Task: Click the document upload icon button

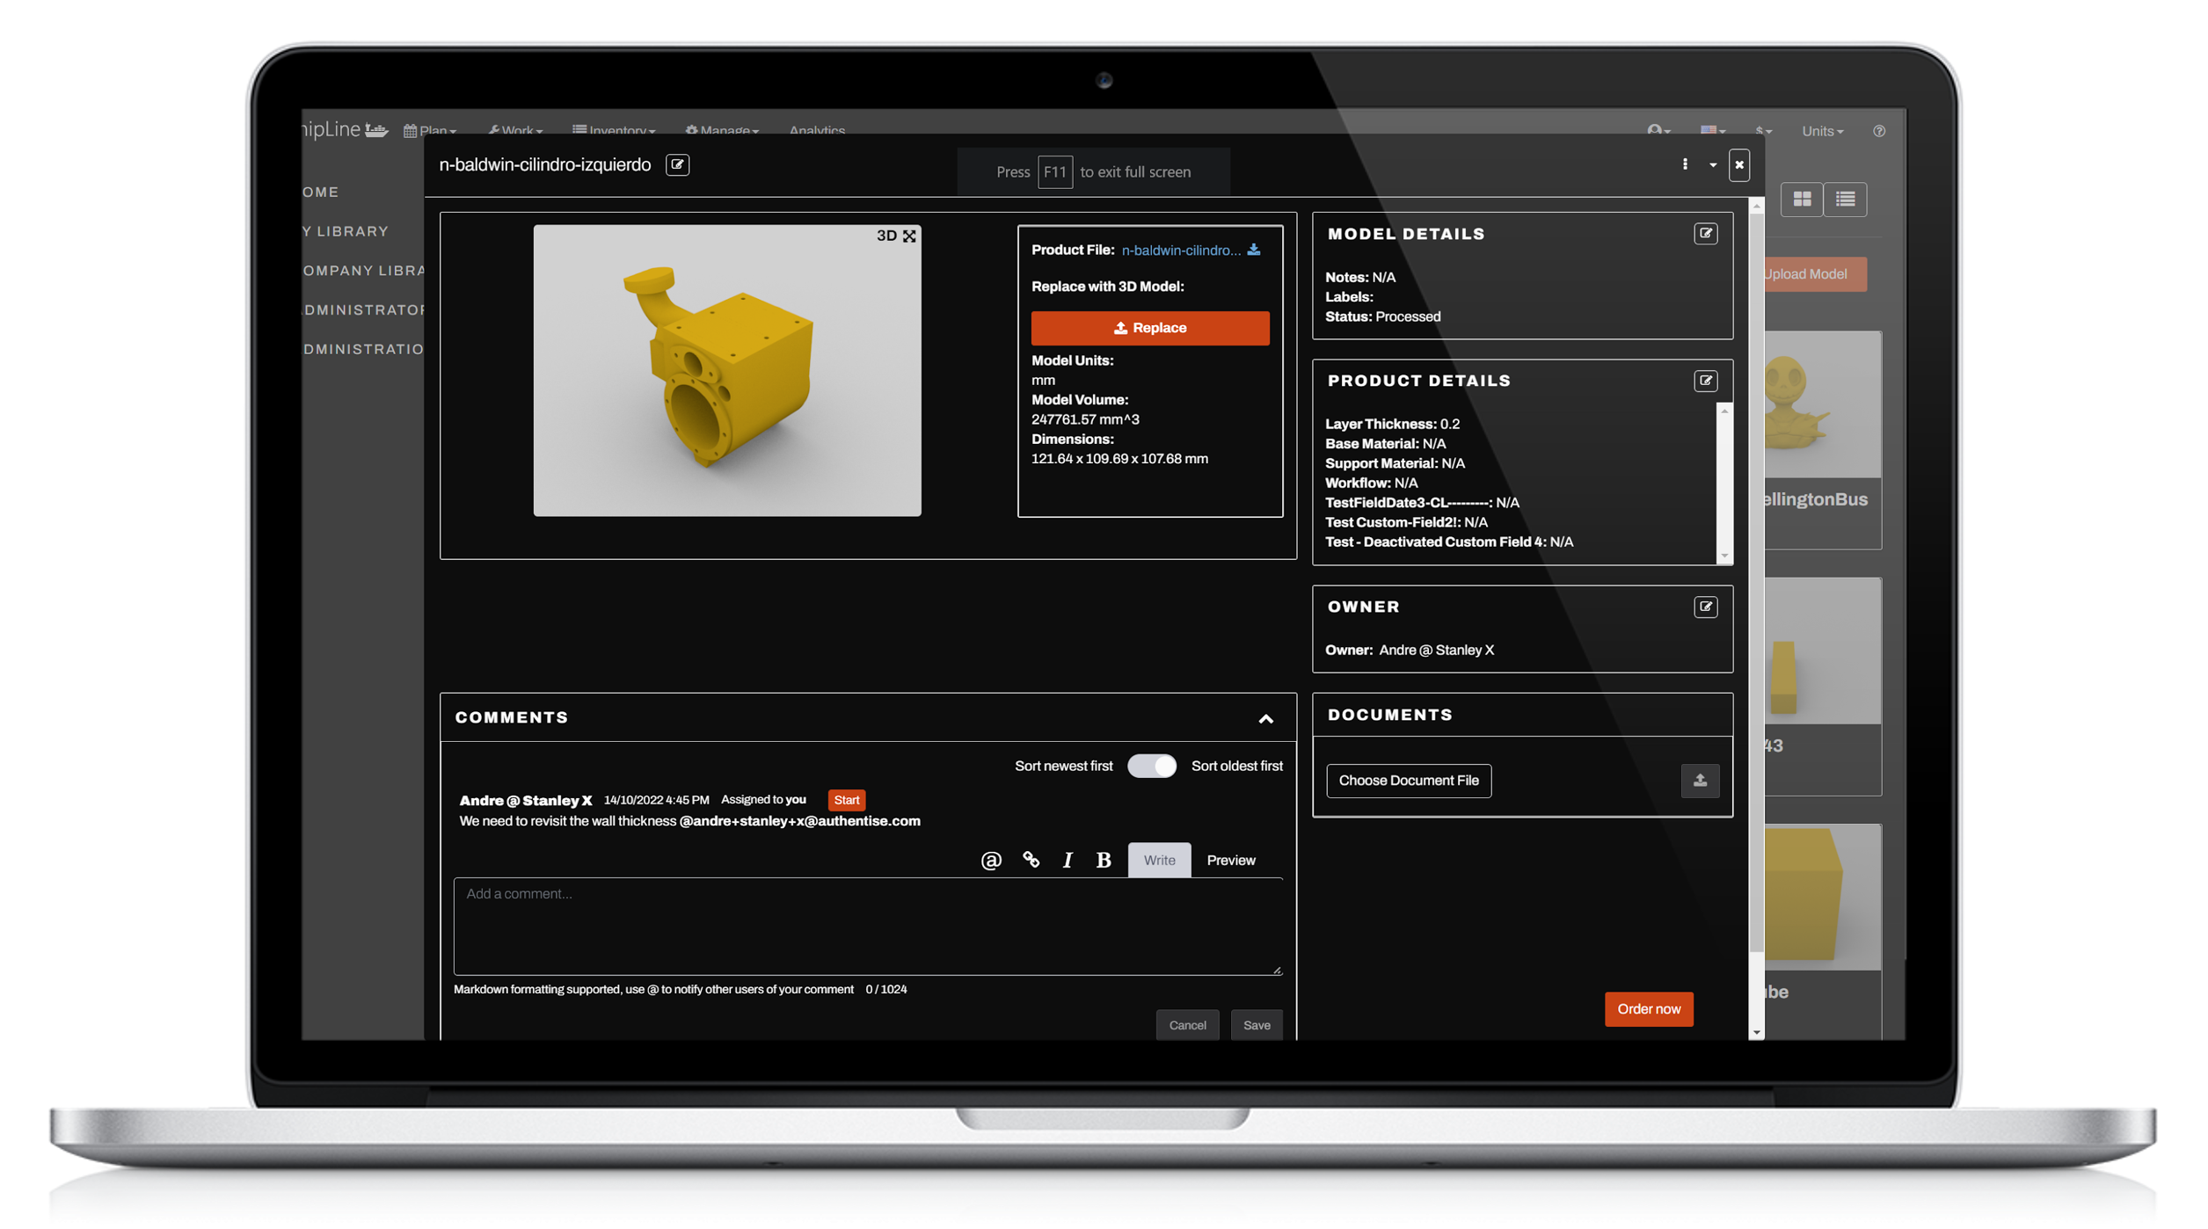Action: tap(1699, 781)
